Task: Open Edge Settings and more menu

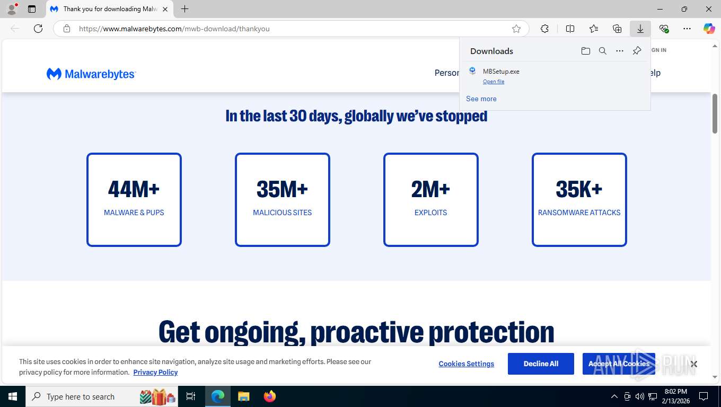Action: pos(687,29)
